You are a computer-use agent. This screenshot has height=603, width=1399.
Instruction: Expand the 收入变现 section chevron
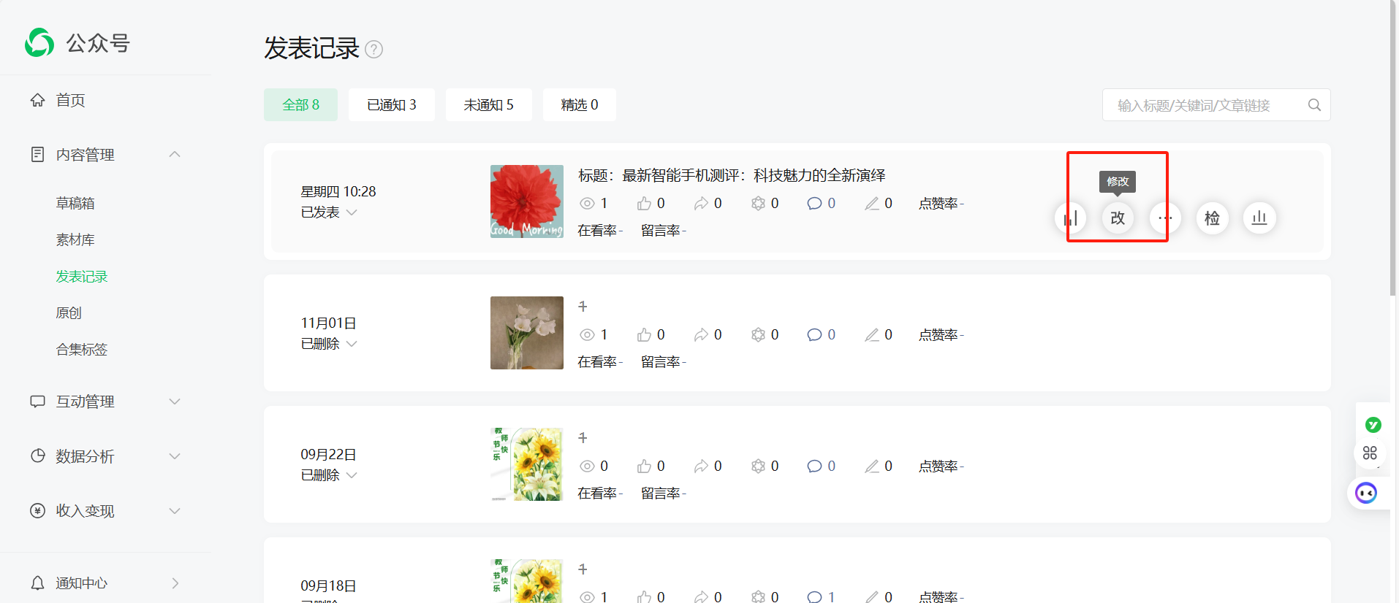click(175, 511)
